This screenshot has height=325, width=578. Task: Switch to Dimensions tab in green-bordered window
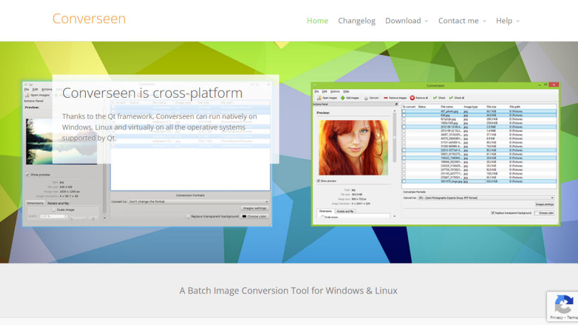coord(325,211)
